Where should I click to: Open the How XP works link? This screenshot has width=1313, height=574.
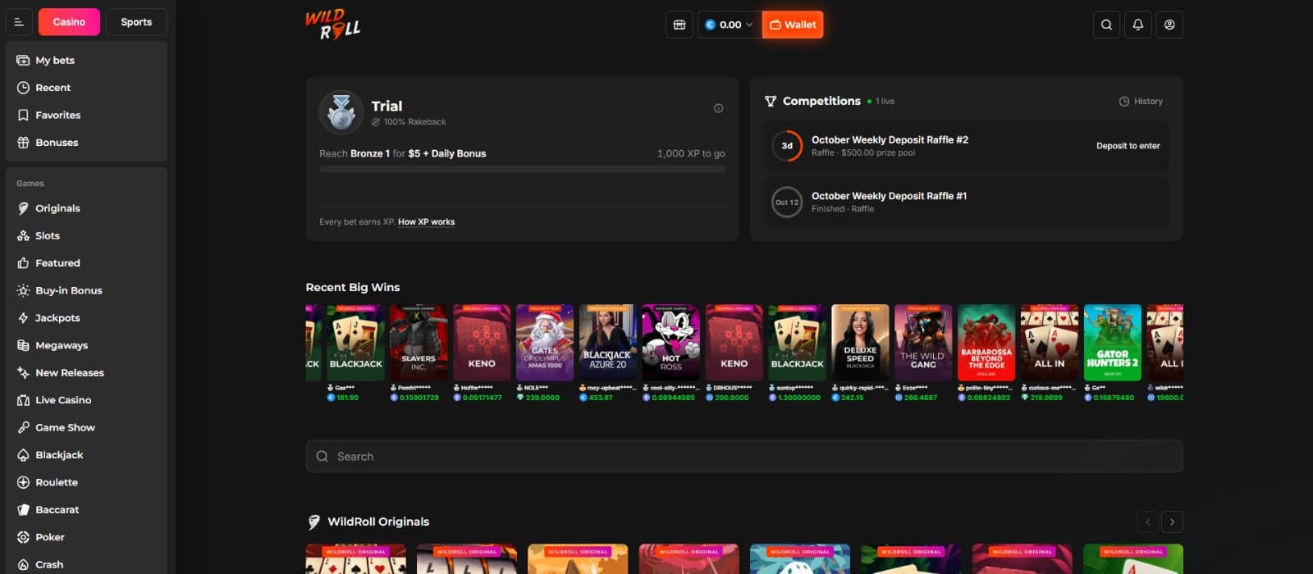(x=426, y=222)
